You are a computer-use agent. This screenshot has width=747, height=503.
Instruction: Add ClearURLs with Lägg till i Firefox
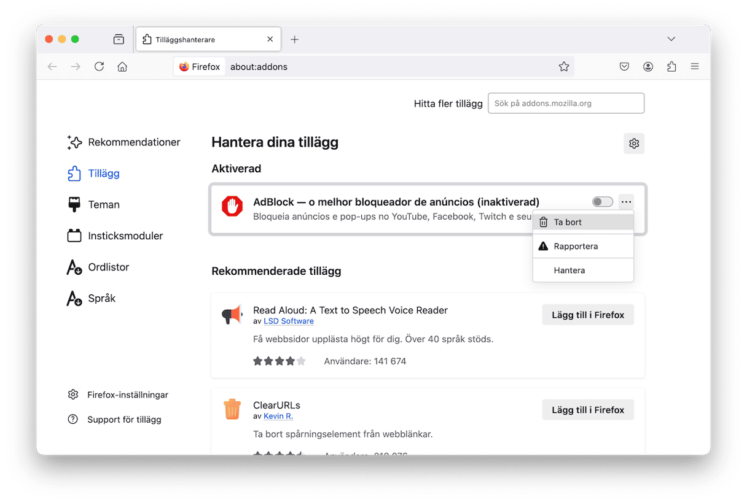[588, 410]
